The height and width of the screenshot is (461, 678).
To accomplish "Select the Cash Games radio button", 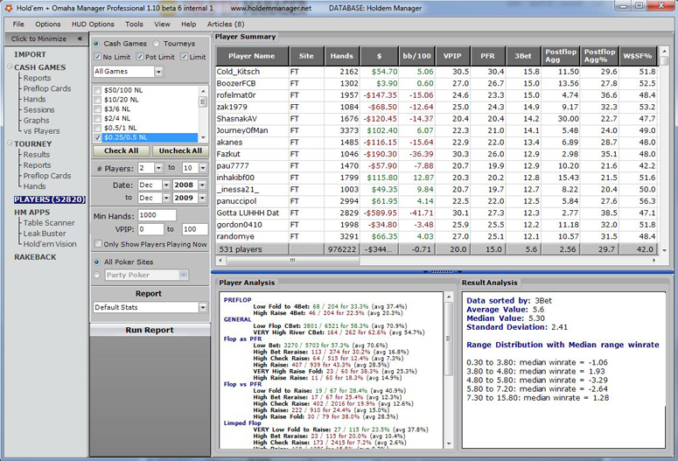I will 96,44.
